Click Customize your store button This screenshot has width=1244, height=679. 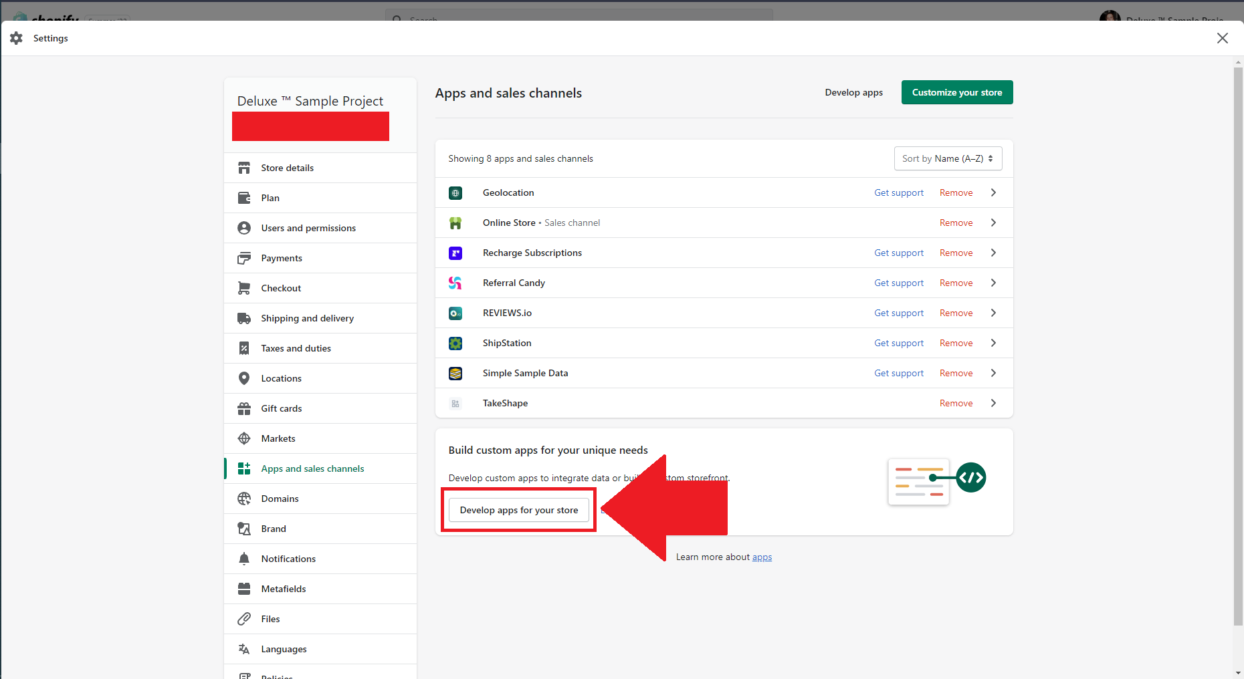[957, 92]
